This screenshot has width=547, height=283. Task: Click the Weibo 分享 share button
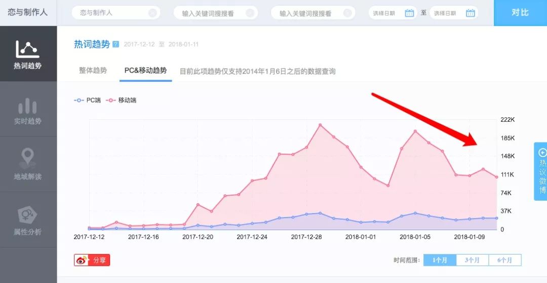click(92, 260)
